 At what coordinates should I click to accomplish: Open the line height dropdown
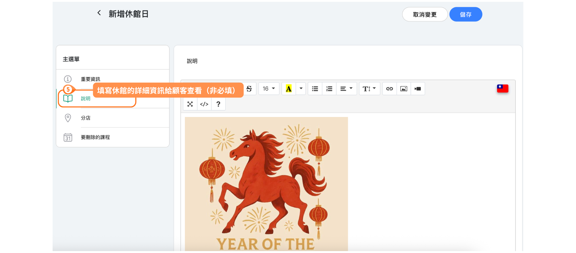pos(369,89)
